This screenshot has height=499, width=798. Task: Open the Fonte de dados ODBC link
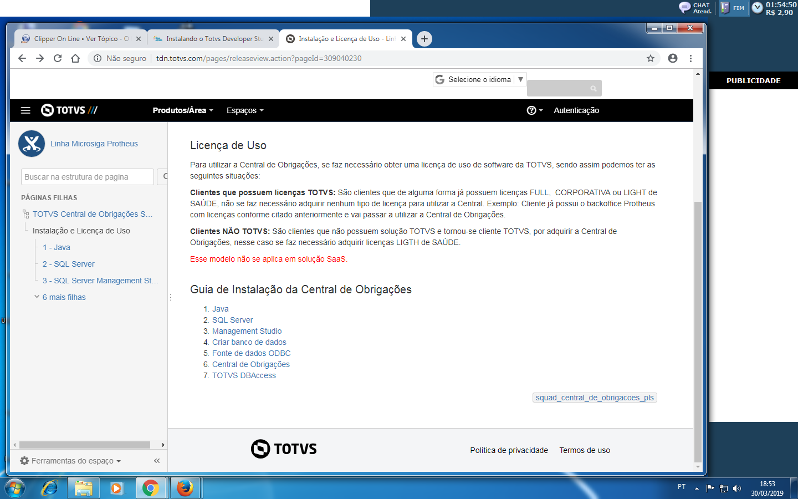(252, 353)
